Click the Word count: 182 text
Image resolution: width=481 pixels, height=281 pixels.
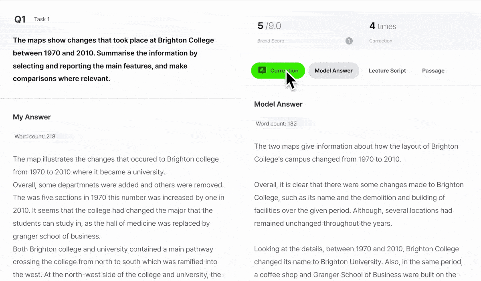tap(276, 123)
